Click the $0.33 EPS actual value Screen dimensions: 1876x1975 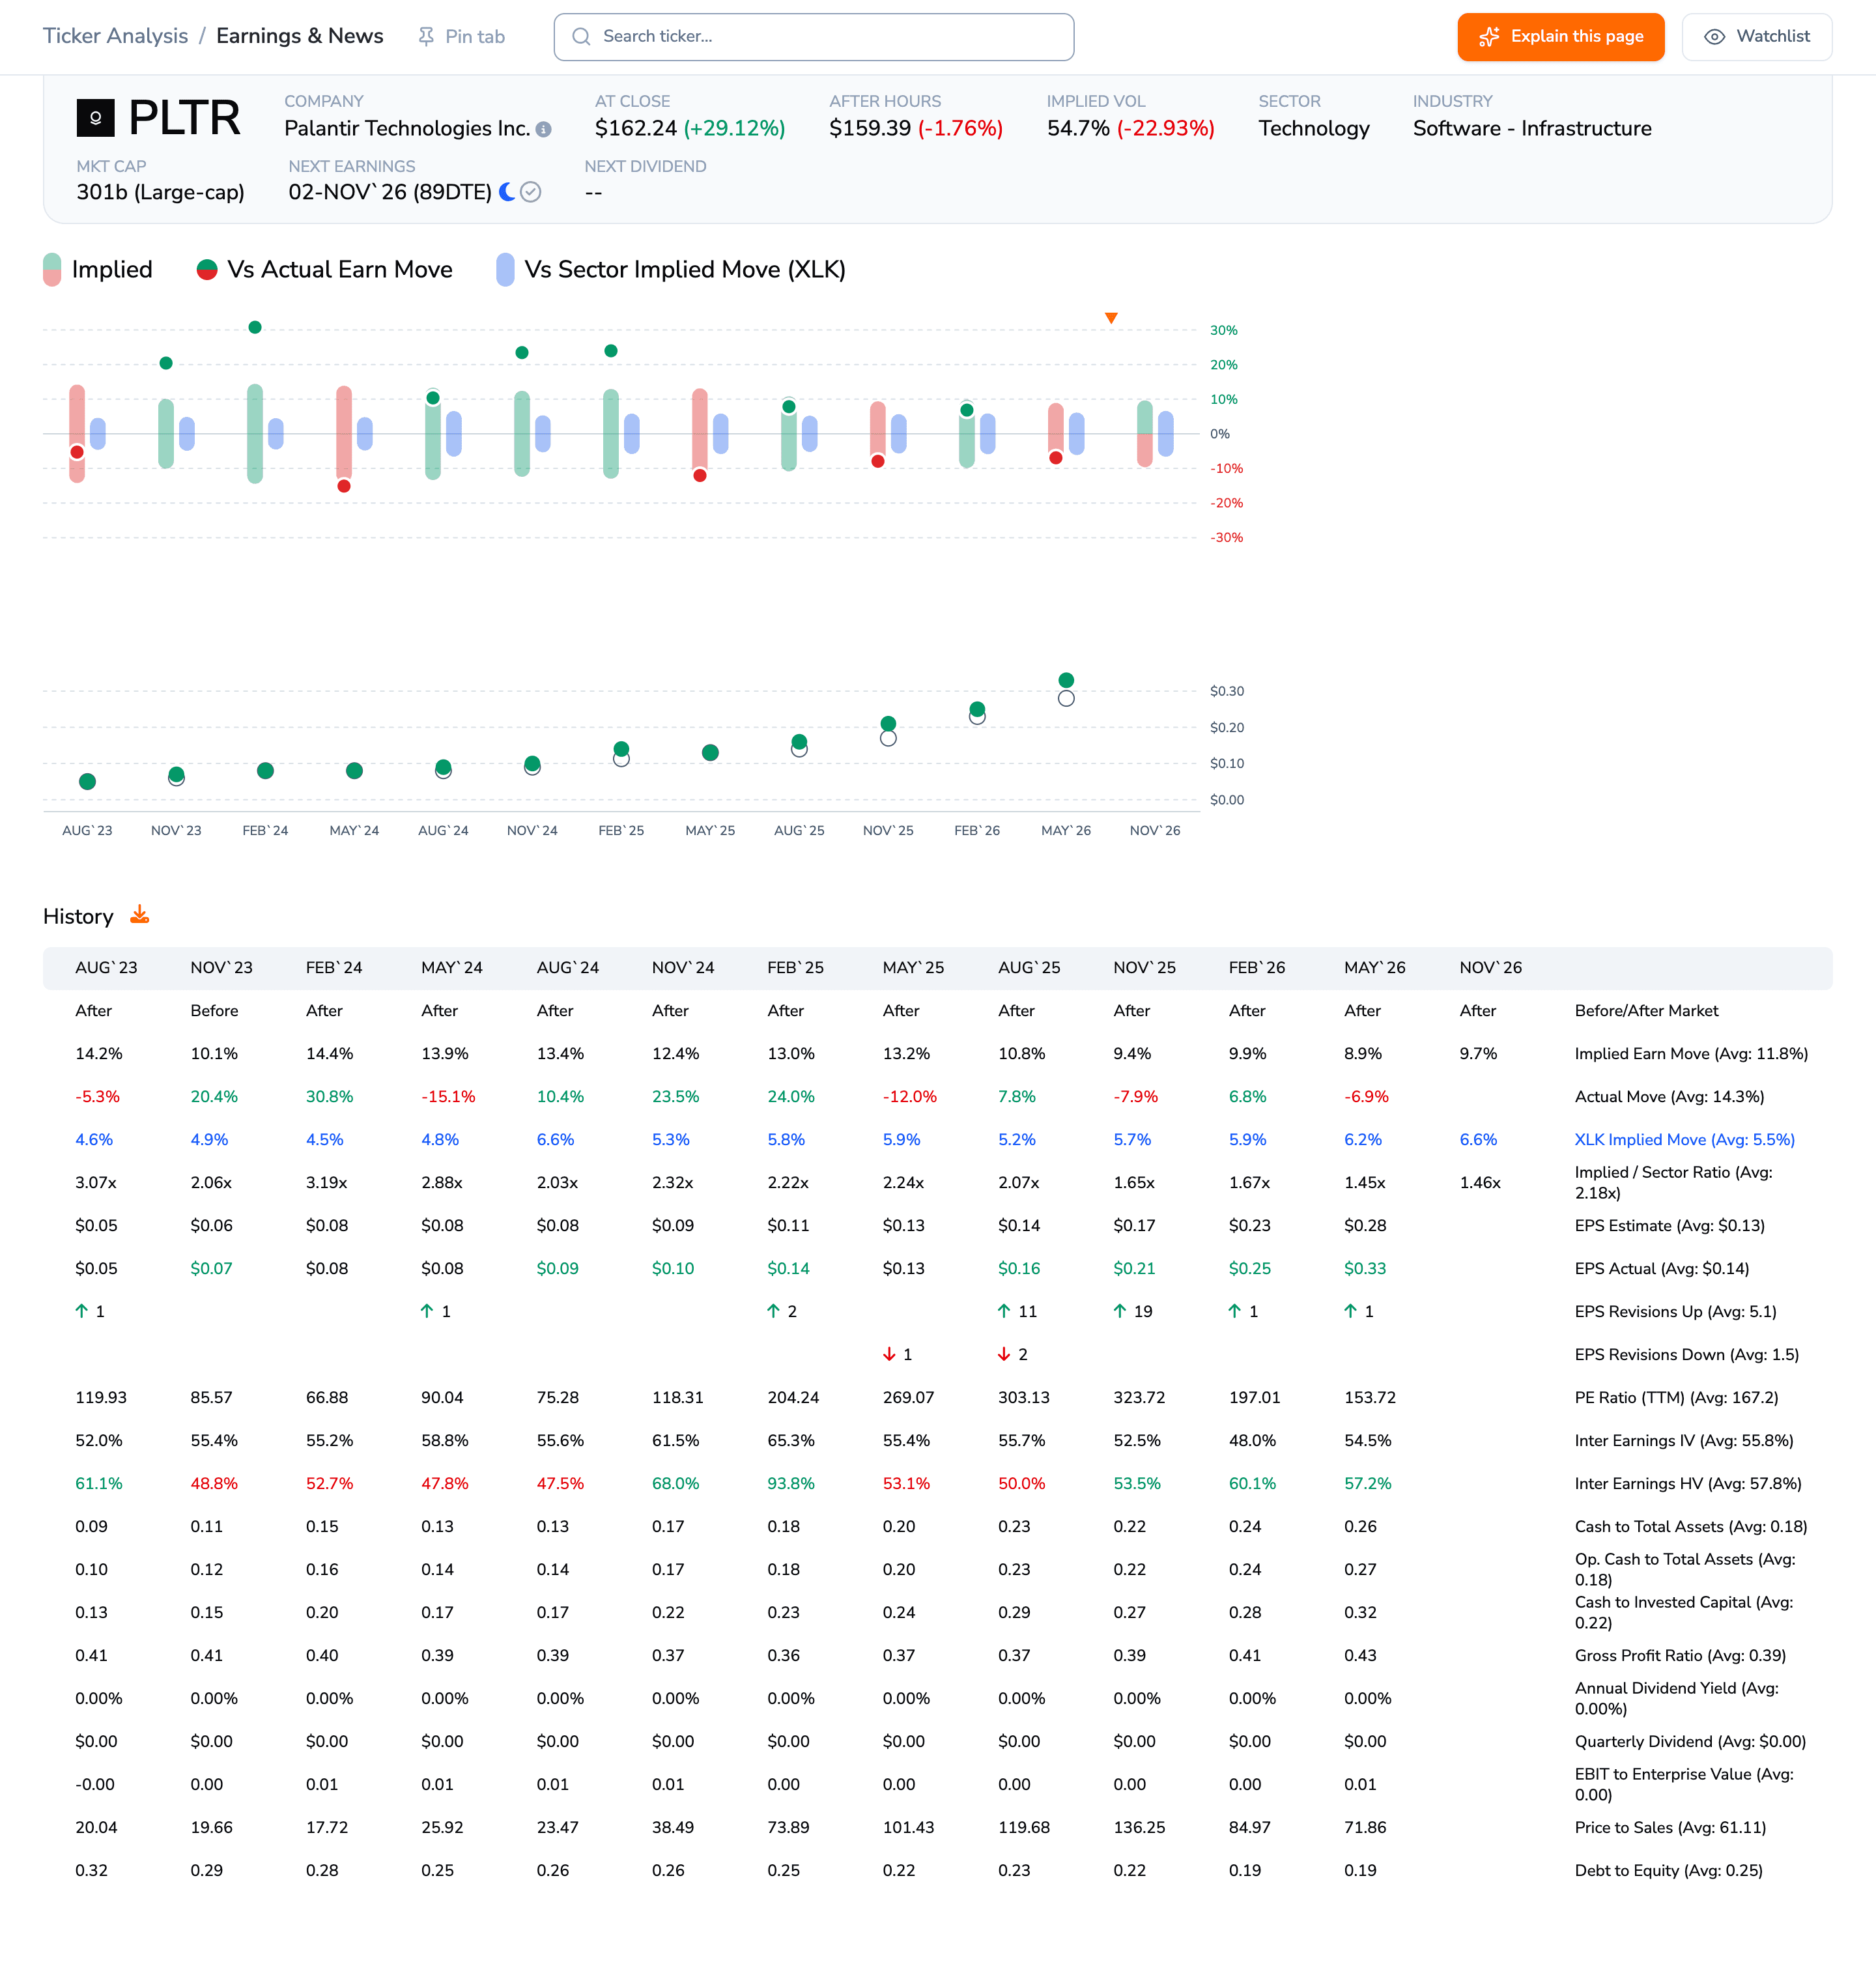click(x=1365, y=1268)
